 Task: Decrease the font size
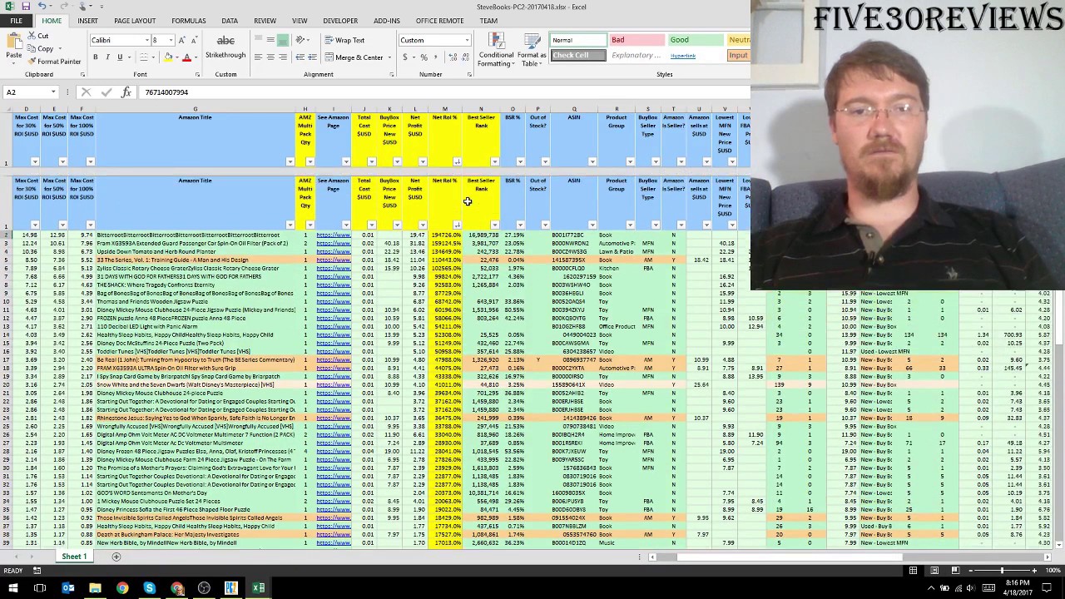tap(195, 40)
